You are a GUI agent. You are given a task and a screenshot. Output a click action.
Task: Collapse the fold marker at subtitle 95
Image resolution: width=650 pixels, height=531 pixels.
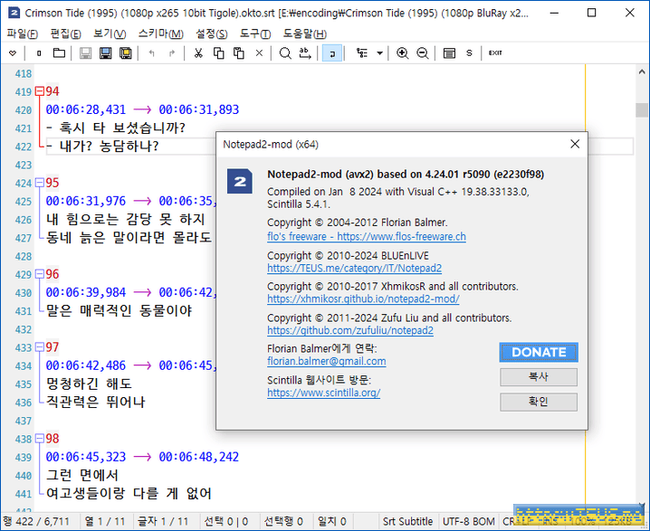pos(39,183)
